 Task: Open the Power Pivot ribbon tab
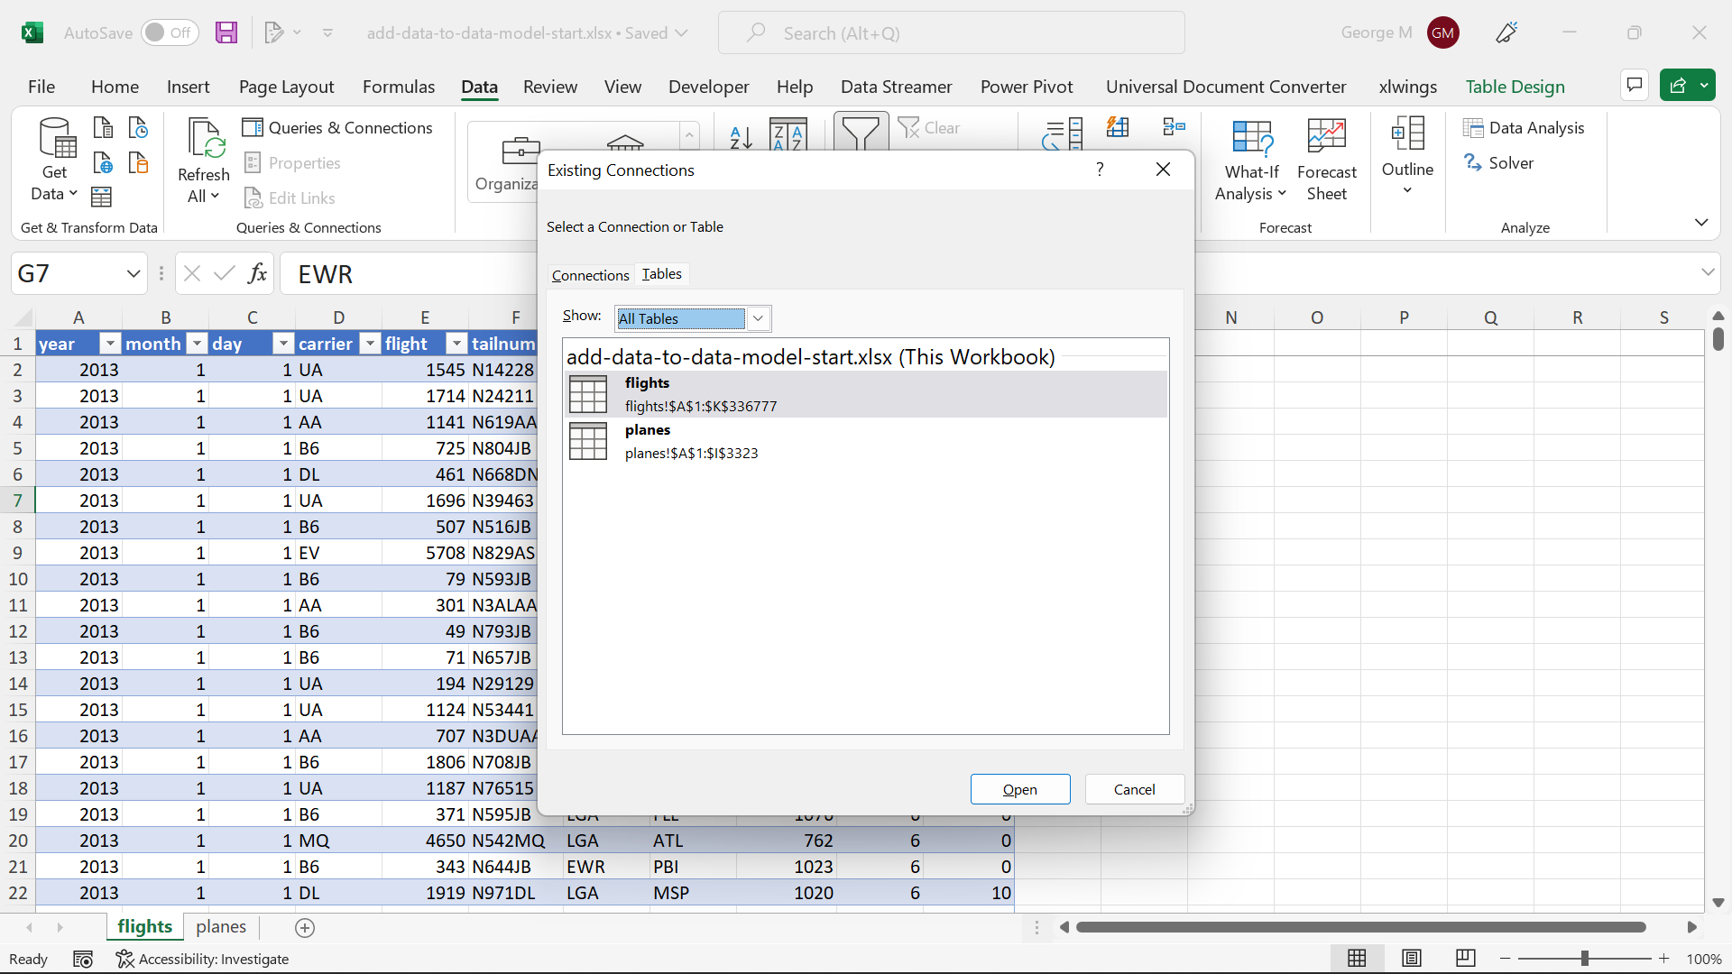1026,87
